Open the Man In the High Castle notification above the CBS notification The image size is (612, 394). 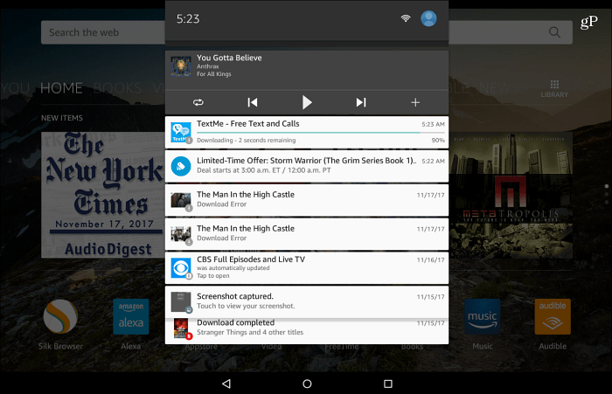coord(307,234)
